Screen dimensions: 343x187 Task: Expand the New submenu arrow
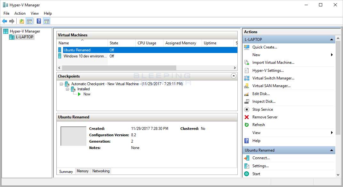(x=332, y=55)
